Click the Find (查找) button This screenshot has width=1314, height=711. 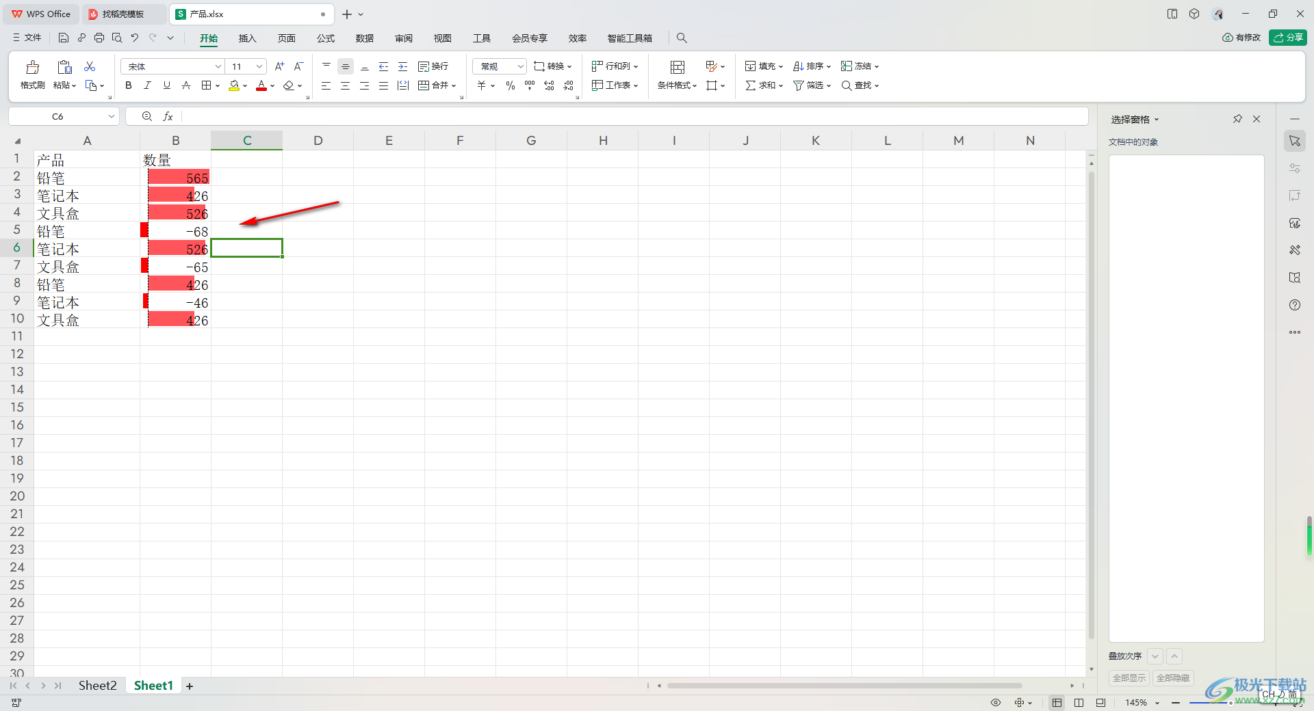(x=860, y=85)
